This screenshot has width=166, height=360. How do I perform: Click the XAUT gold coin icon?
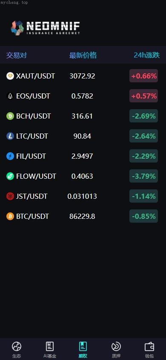[10, 76]
